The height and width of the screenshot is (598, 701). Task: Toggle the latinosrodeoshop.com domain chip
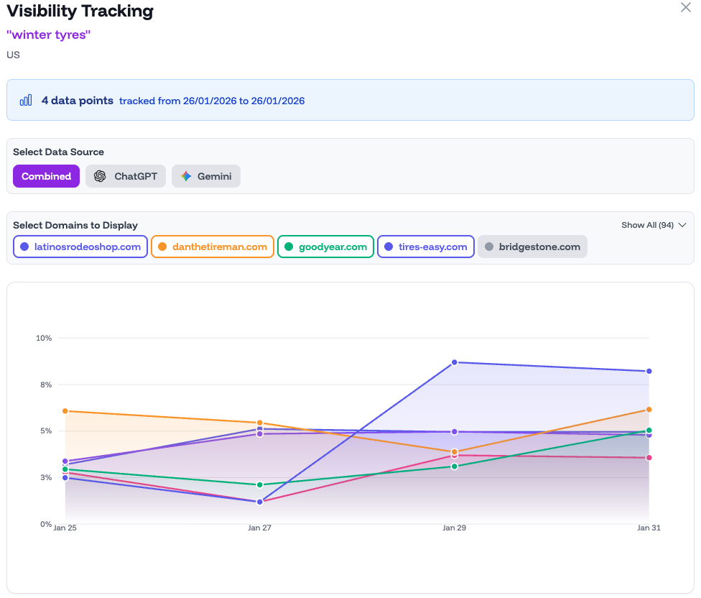tap(80, 247)
